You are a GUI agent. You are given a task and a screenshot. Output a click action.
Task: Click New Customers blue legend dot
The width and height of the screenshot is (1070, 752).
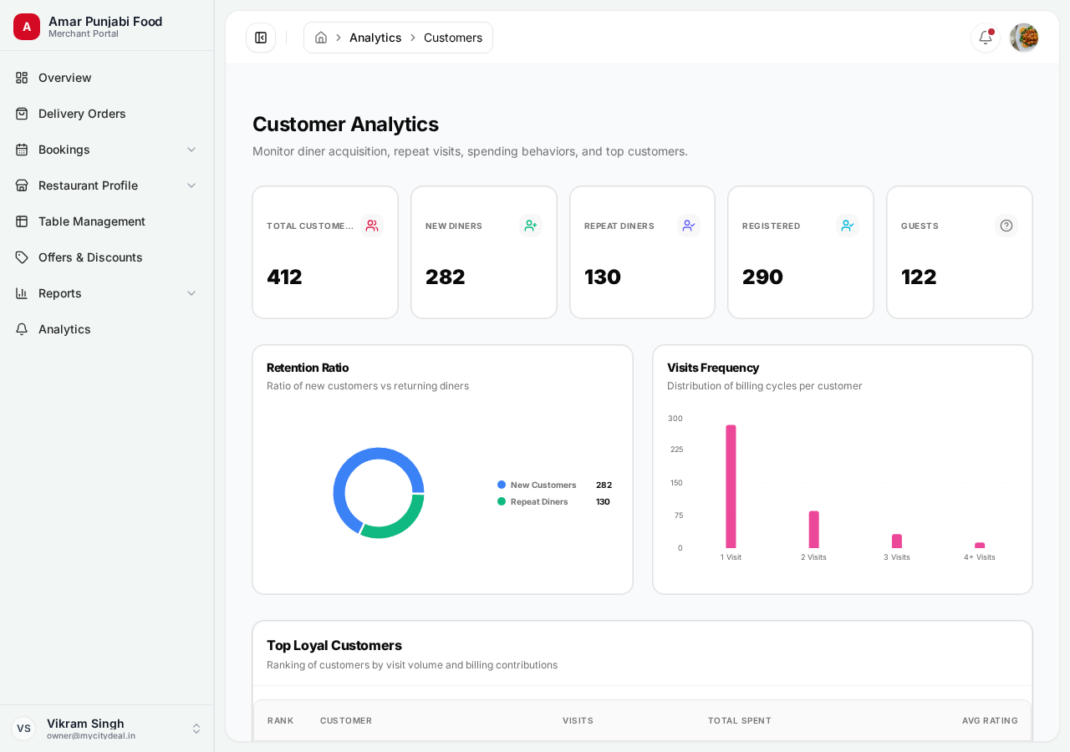[x=502, y=485]
